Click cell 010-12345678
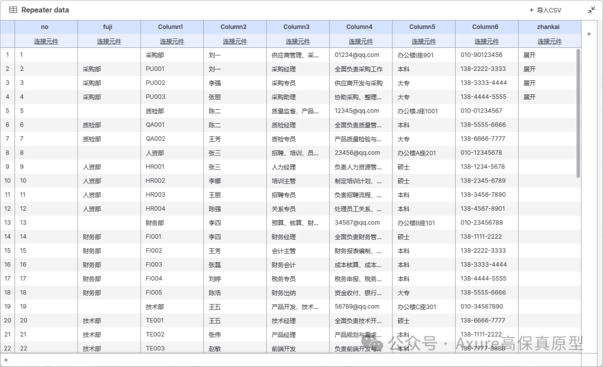Viewport: 603px width, 367px height. pos(487,153)
